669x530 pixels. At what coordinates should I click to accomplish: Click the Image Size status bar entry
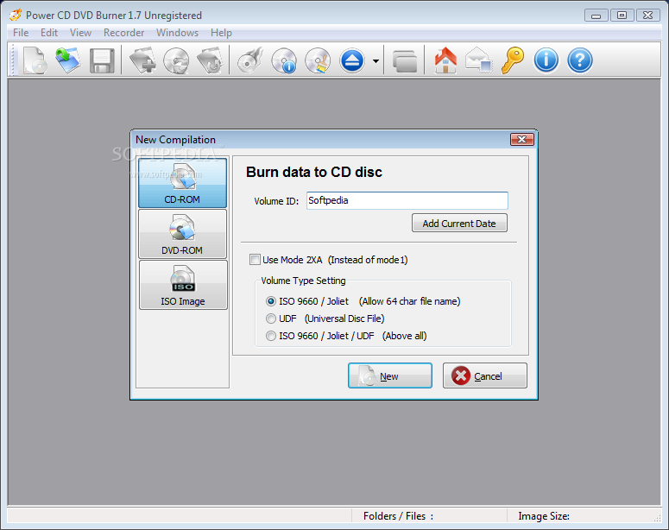pyautogui.click(x=544, y=516)
